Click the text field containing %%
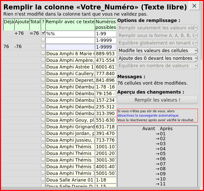Image resolution: width=204 pixels, height=191 pixels. [70, 34]
